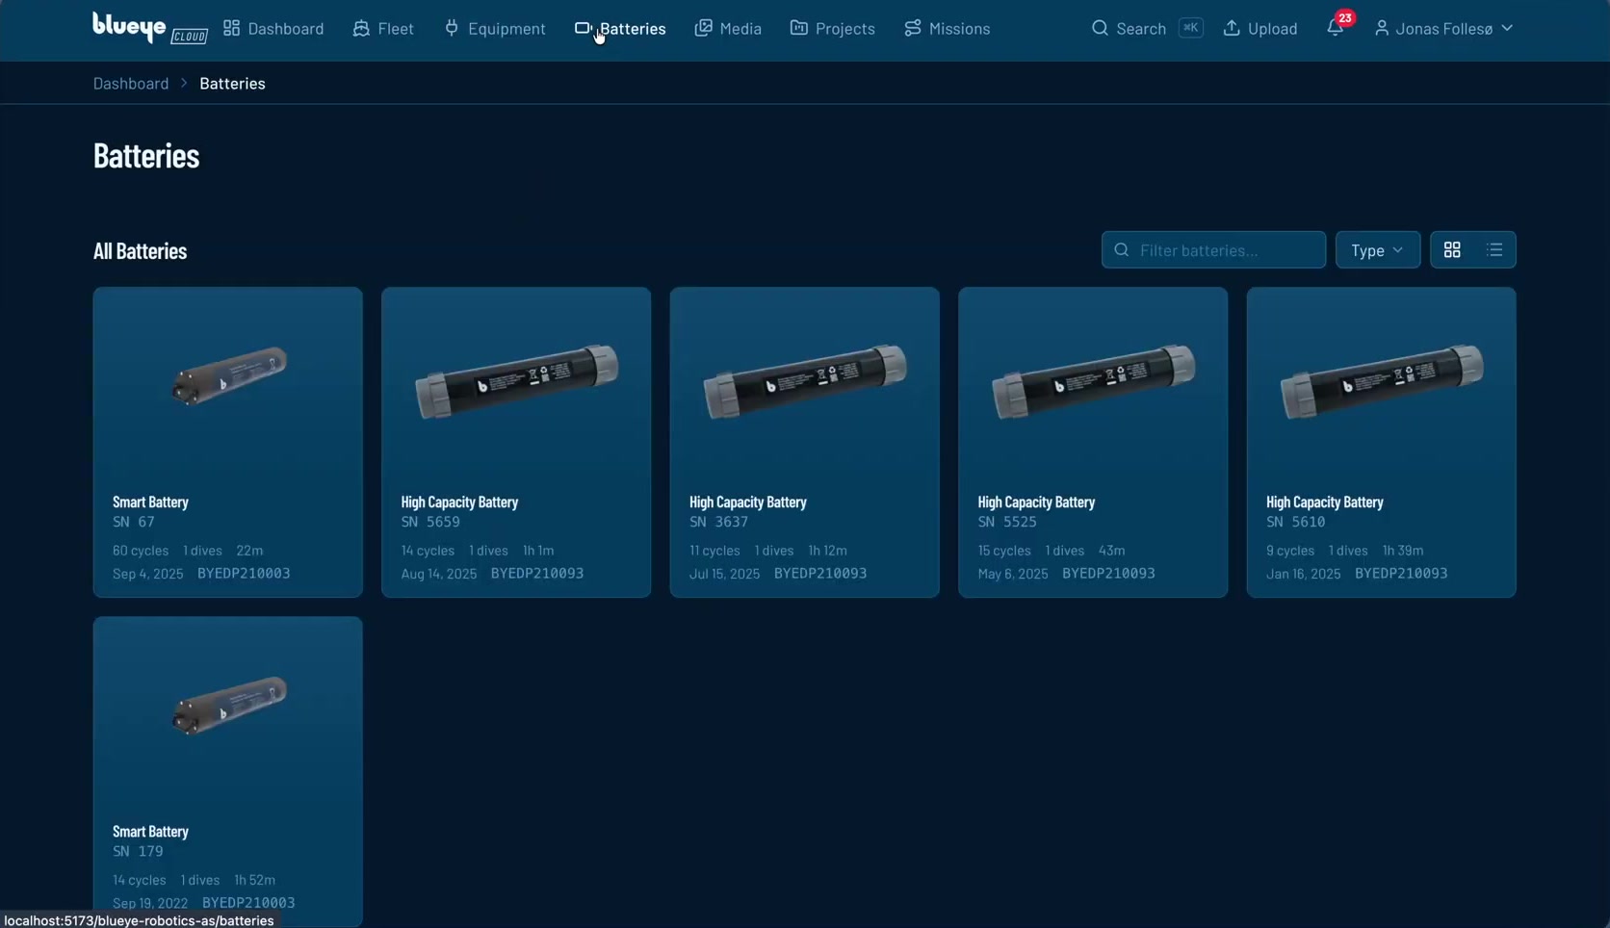Click magnifier icon in filter batteries field

point(1122,250)
